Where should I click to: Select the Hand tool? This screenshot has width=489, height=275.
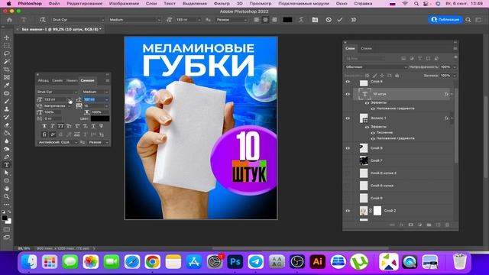(7, 189)
